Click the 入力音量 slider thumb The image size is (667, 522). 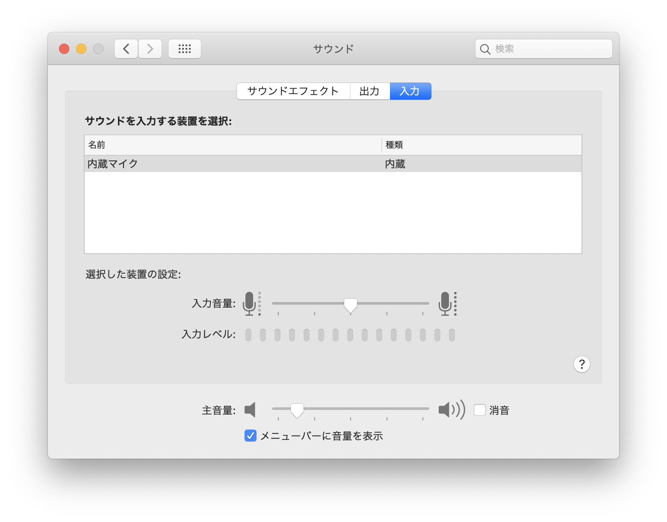(x=351, y=305)
